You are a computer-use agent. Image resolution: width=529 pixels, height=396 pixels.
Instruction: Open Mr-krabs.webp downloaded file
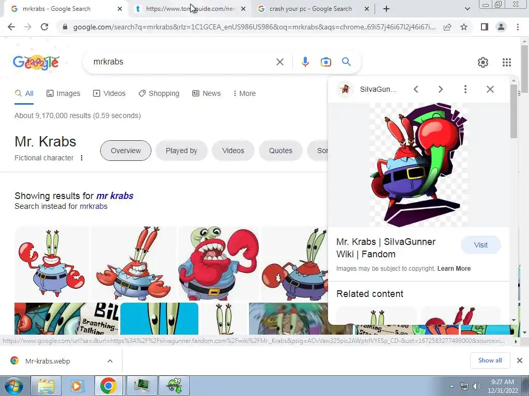(x=48, y=361)
